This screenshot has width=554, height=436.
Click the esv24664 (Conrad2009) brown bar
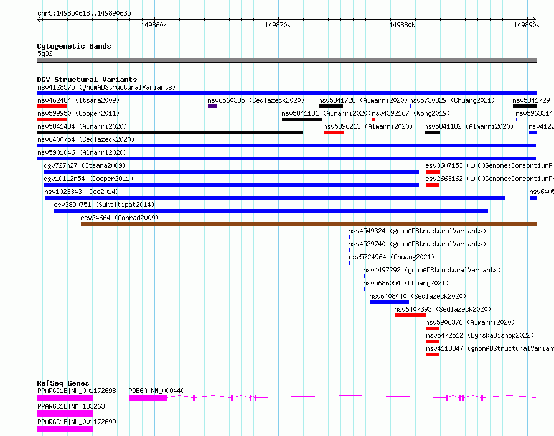tap(309, 224)
